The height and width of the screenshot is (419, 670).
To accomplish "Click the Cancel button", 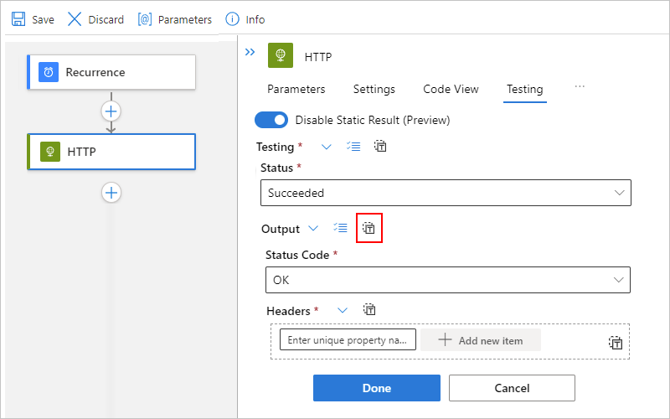I will tap(512, 388).
